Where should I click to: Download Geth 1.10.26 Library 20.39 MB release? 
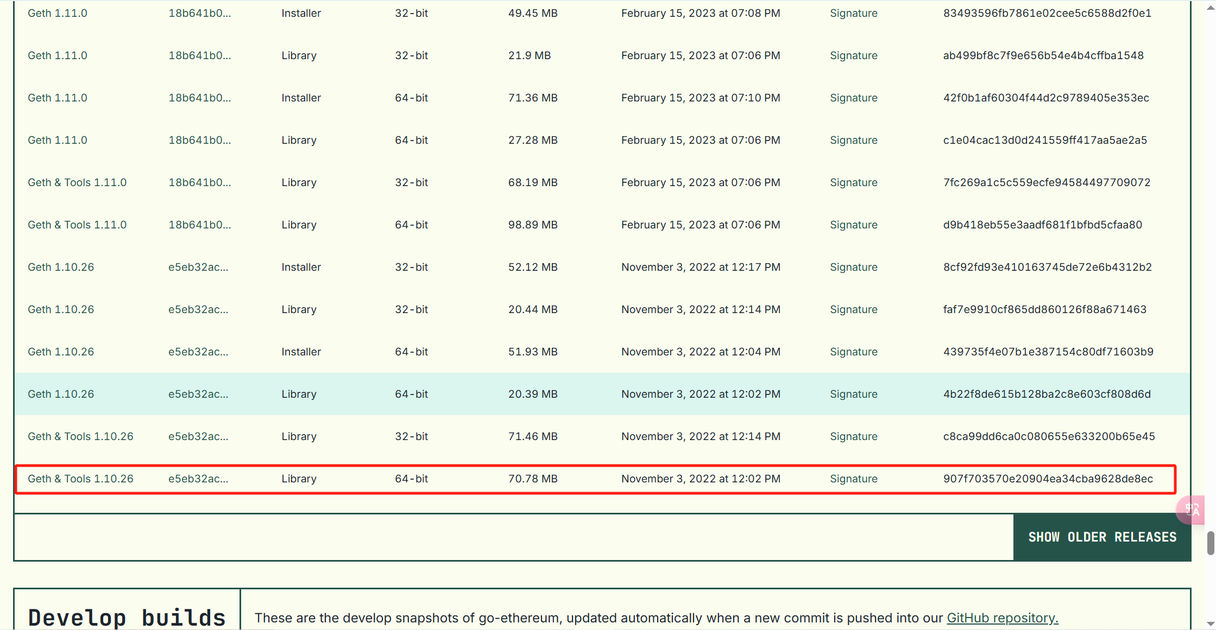point(61,394)
